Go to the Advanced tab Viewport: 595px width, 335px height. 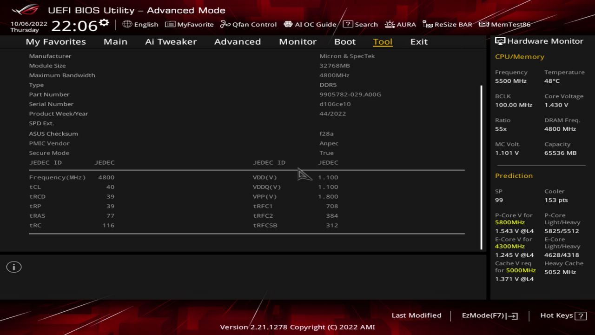click(237, 41)
